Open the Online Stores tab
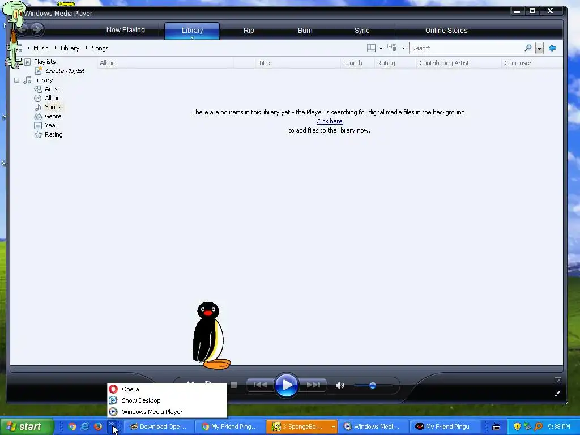This screenshot has width=580, height=435. 446,31
